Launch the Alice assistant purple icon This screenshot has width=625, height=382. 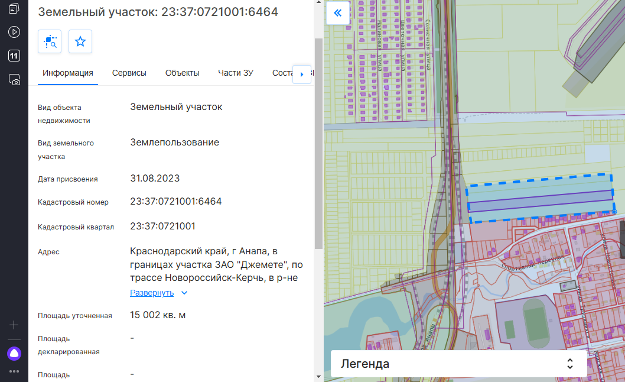14,354
